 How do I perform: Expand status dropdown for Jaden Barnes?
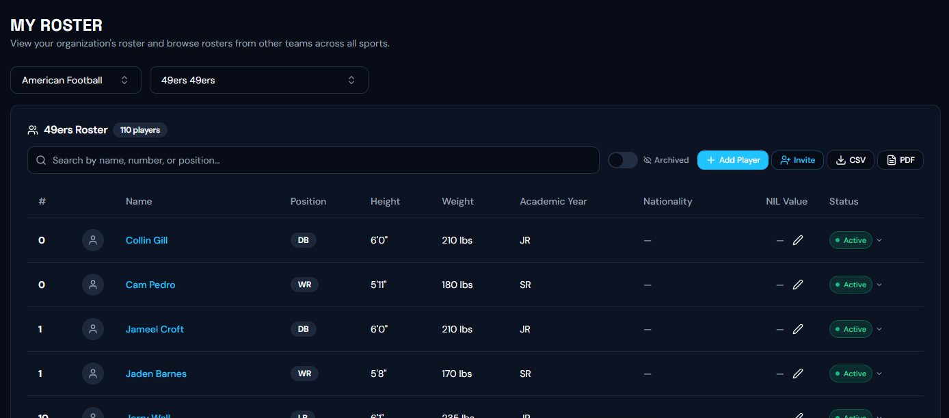tap(879, 374)
